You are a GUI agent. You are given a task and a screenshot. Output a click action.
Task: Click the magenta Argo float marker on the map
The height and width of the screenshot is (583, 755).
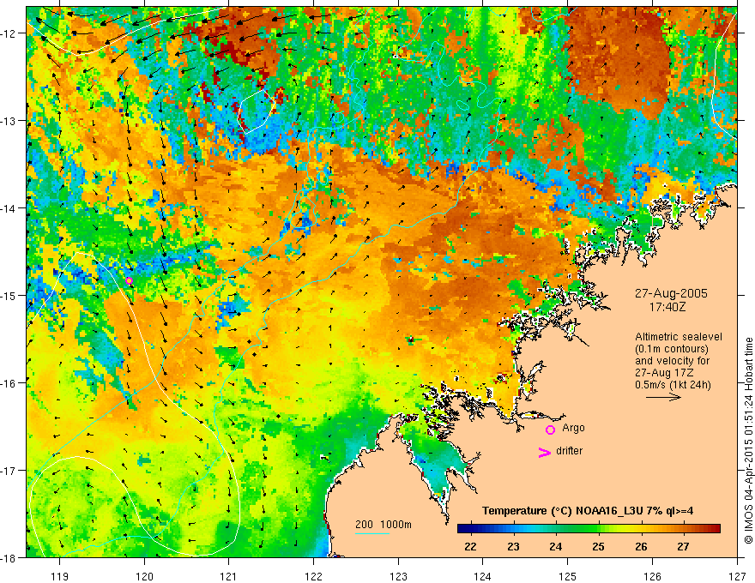(x=129, y=281)
